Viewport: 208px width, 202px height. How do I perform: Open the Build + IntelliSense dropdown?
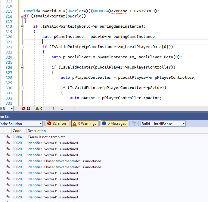click(163, 124)
